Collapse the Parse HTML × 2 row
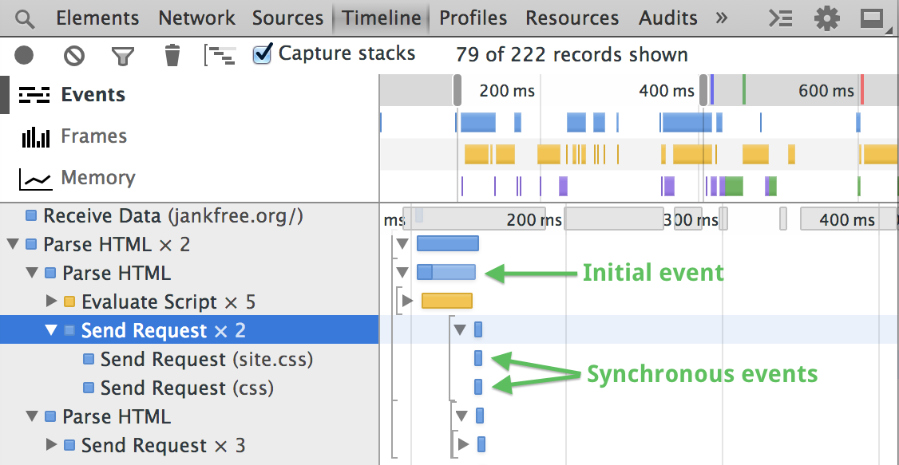Image resolution: width=899 pixels, height=465 pixels. [13, 245]
